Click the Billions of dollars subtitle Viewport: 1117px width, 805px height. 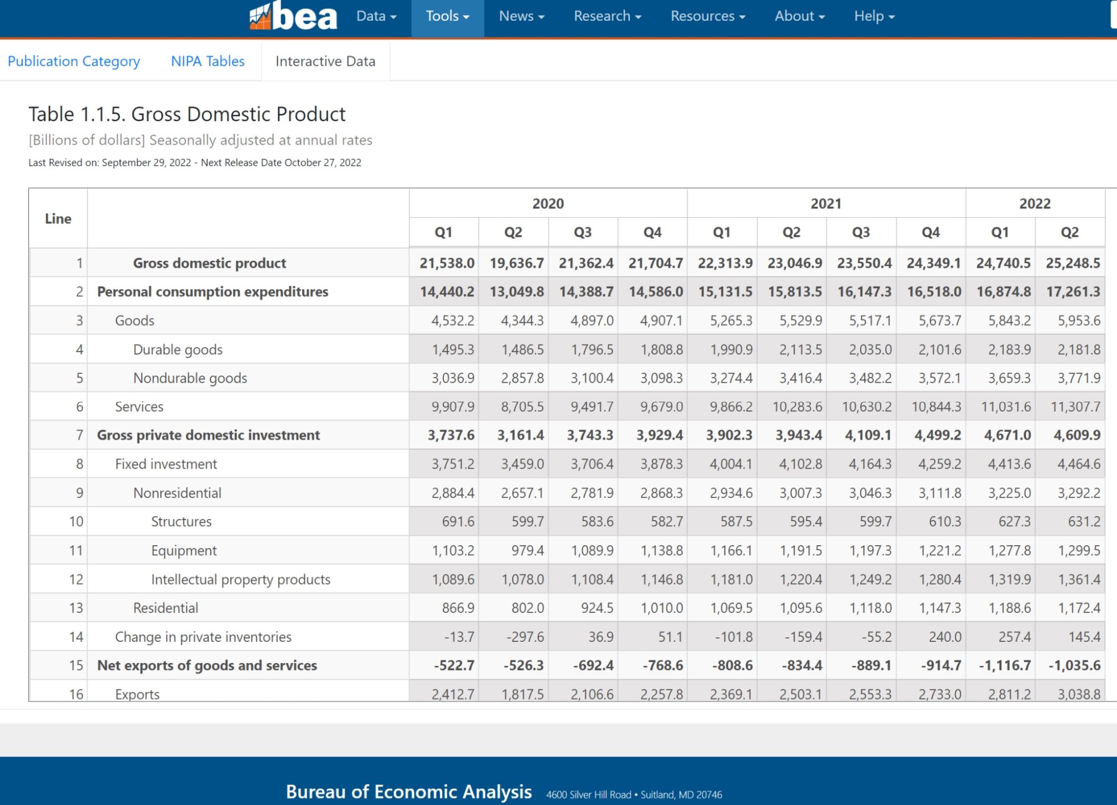tap(201, 140)
